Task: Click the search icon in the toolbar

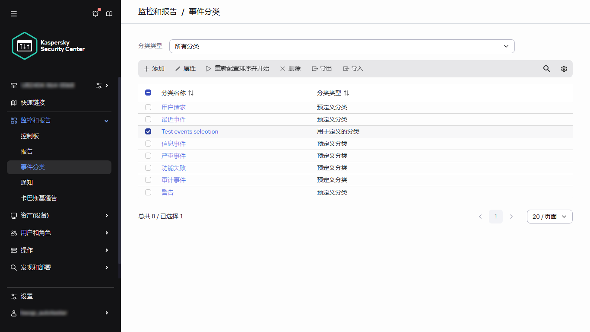Action: [546, 68]
